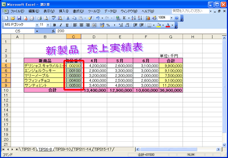This screenshot has width=228, height=158.
Task: Cut the selection with the scissors icon
Action: tap(68, 18)
